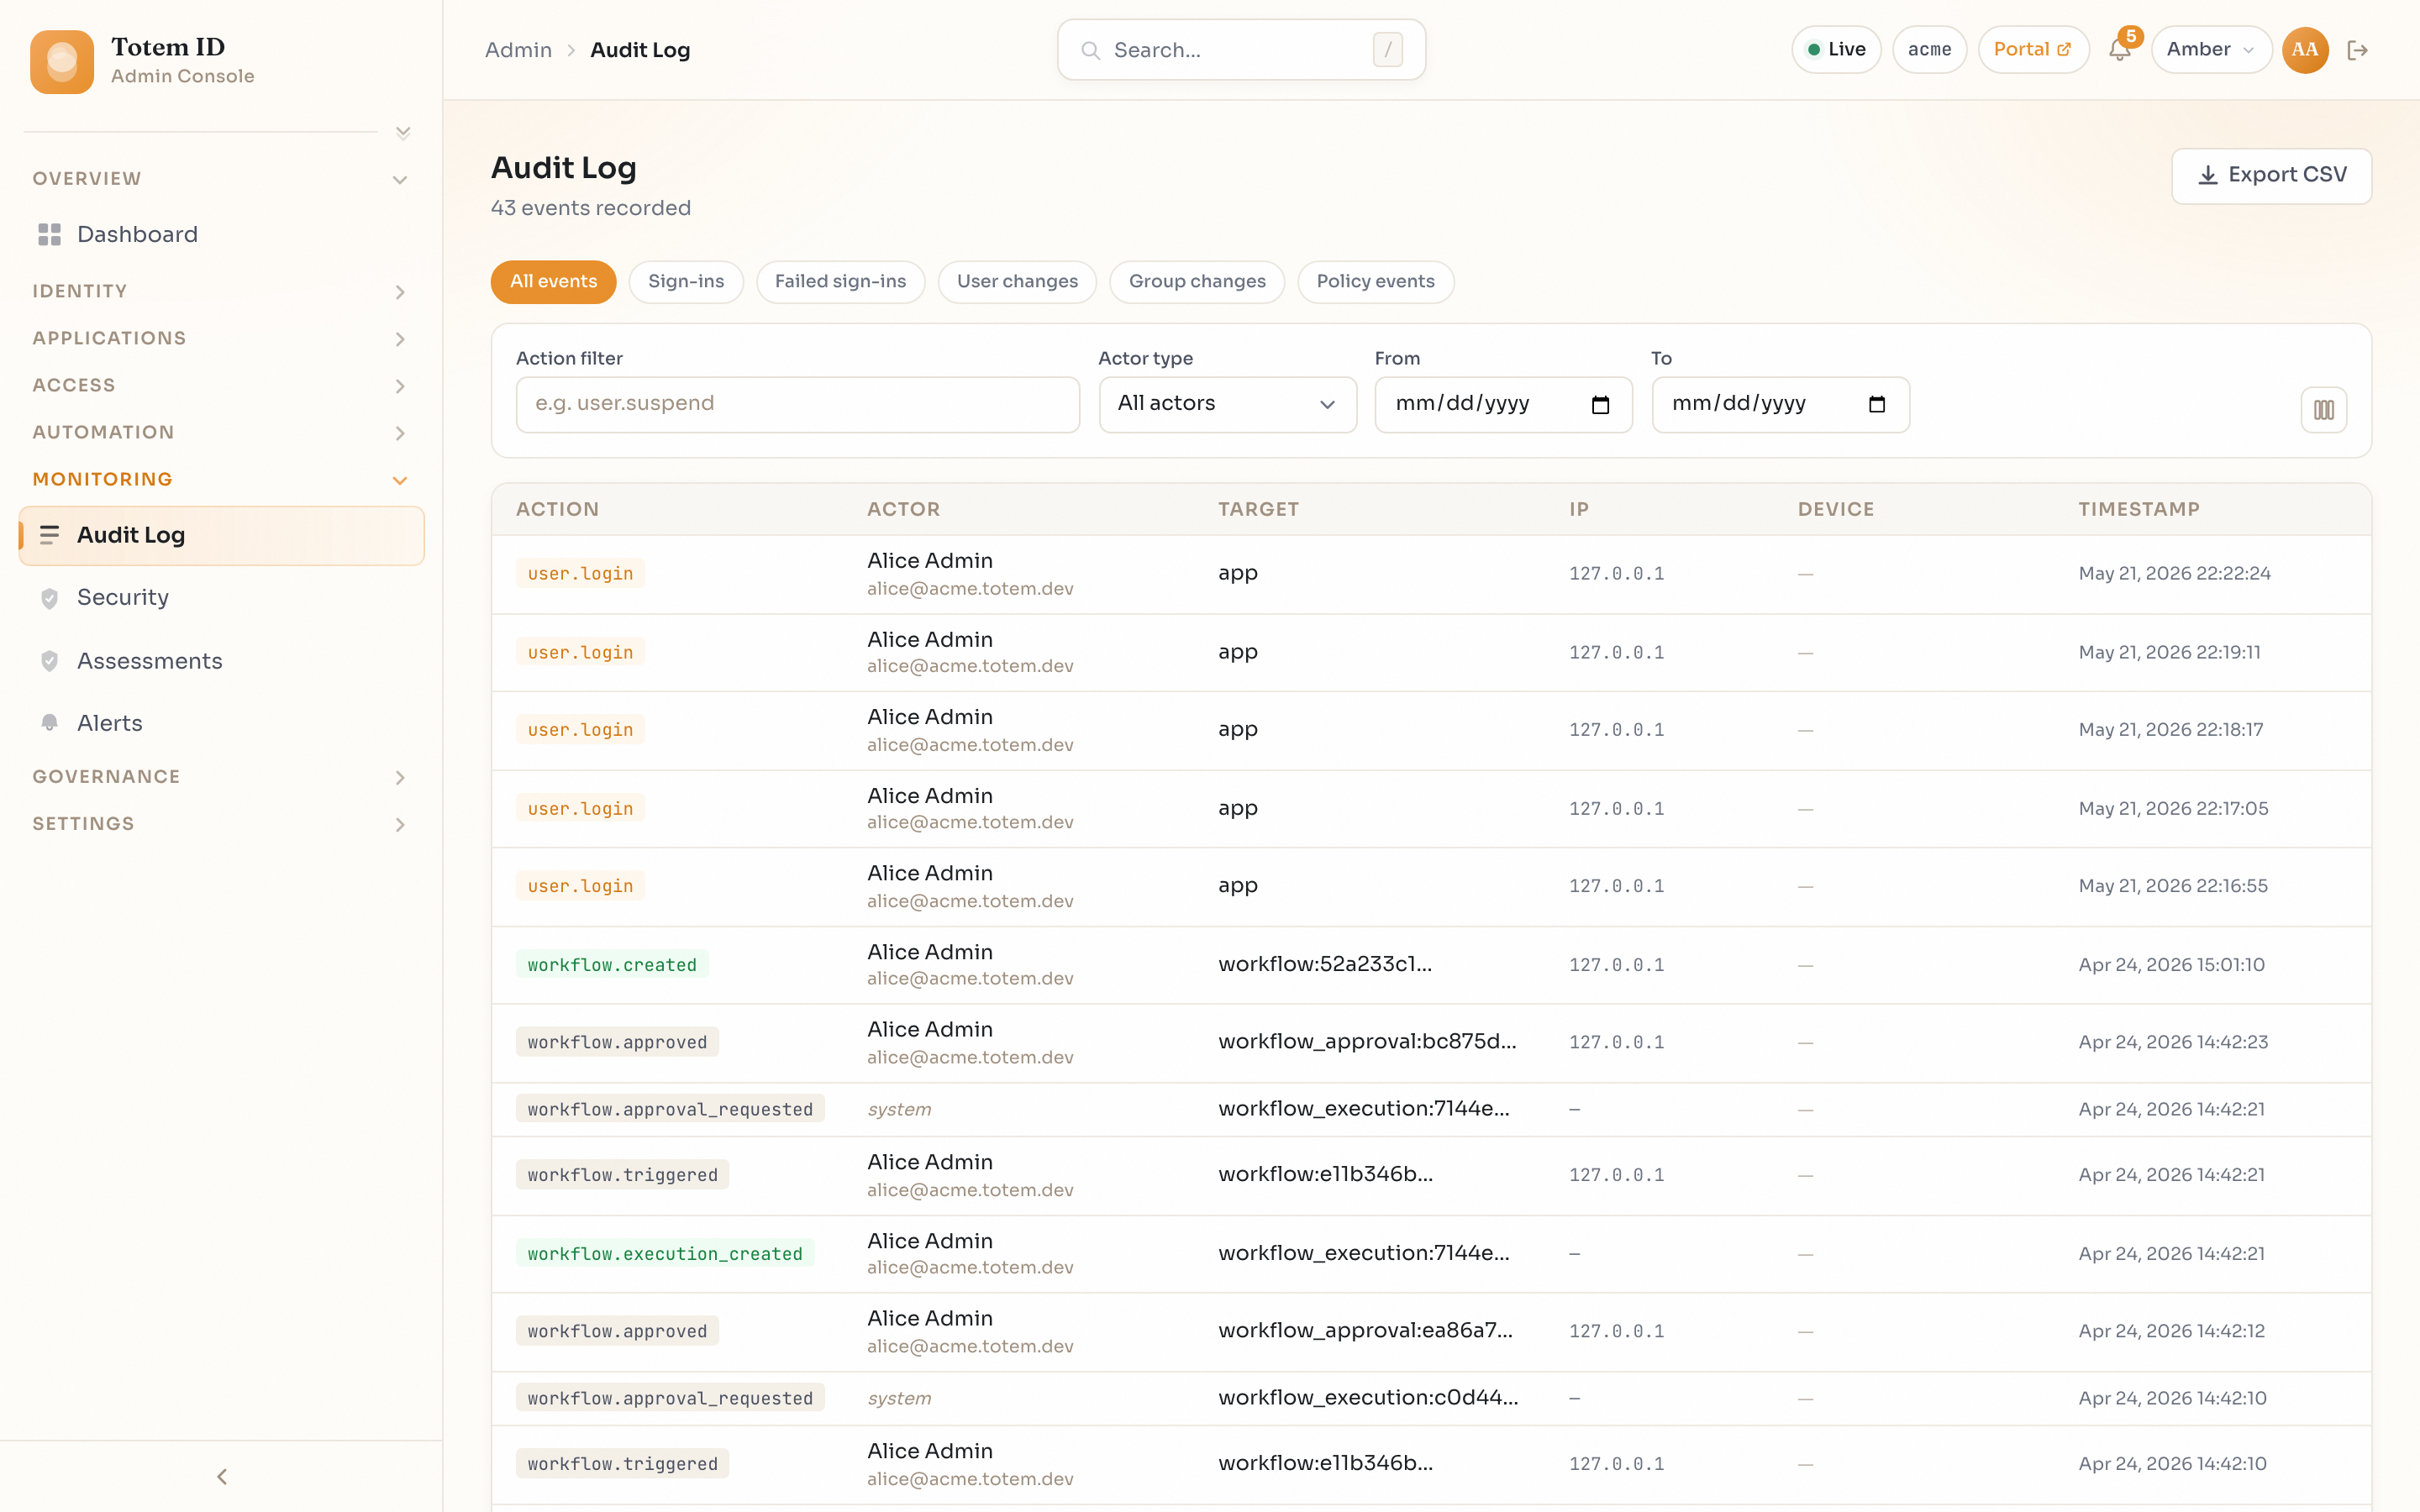Open the column settings icon
The width and height of the screenshot is (2420, 1512).
pyautogui.click(x=2323, y=410)
